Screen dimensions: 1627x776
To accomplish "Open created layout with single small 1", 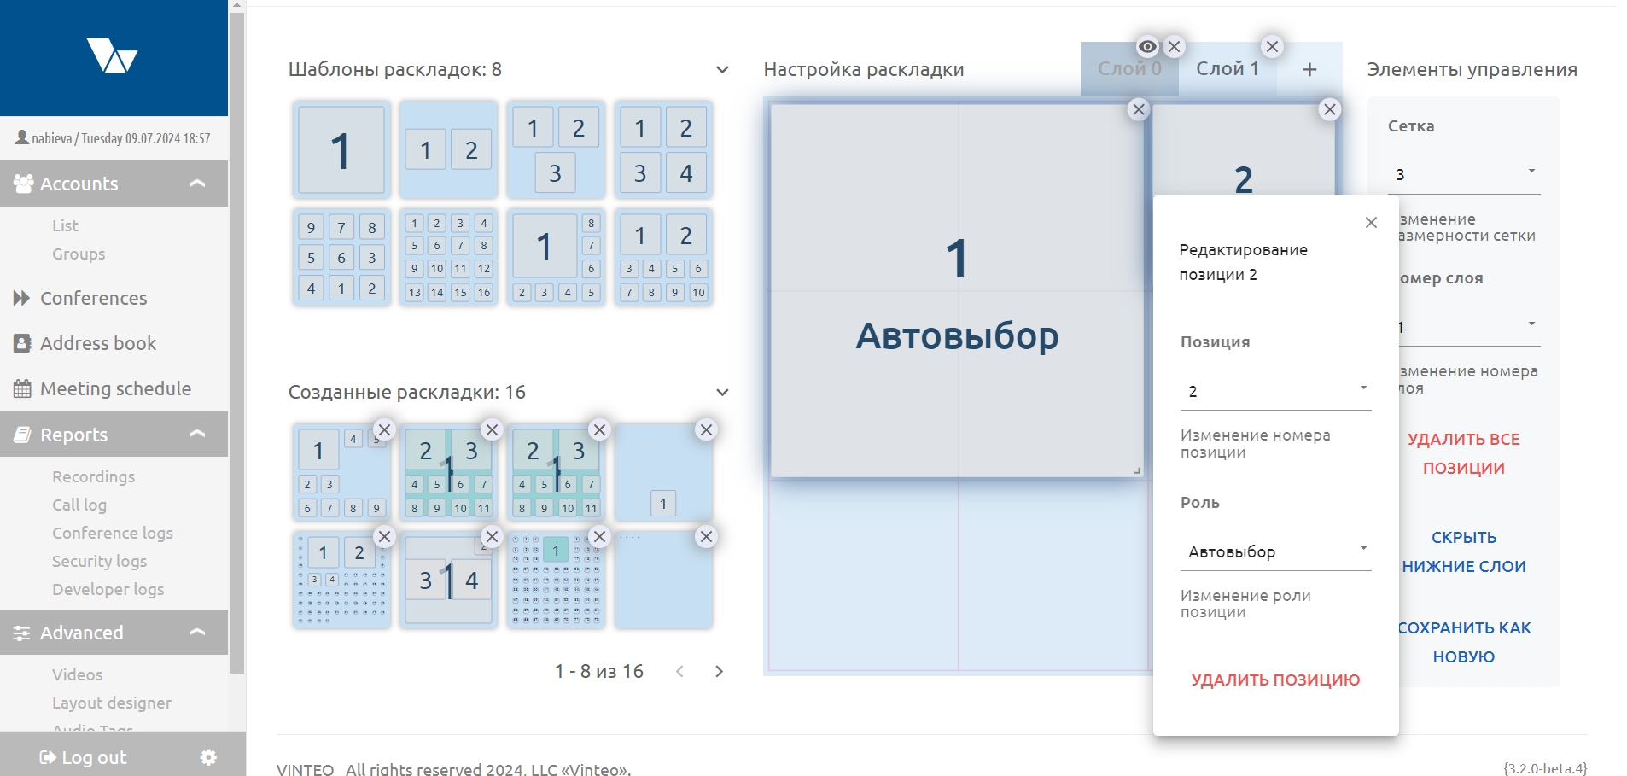I will point(663,472).
